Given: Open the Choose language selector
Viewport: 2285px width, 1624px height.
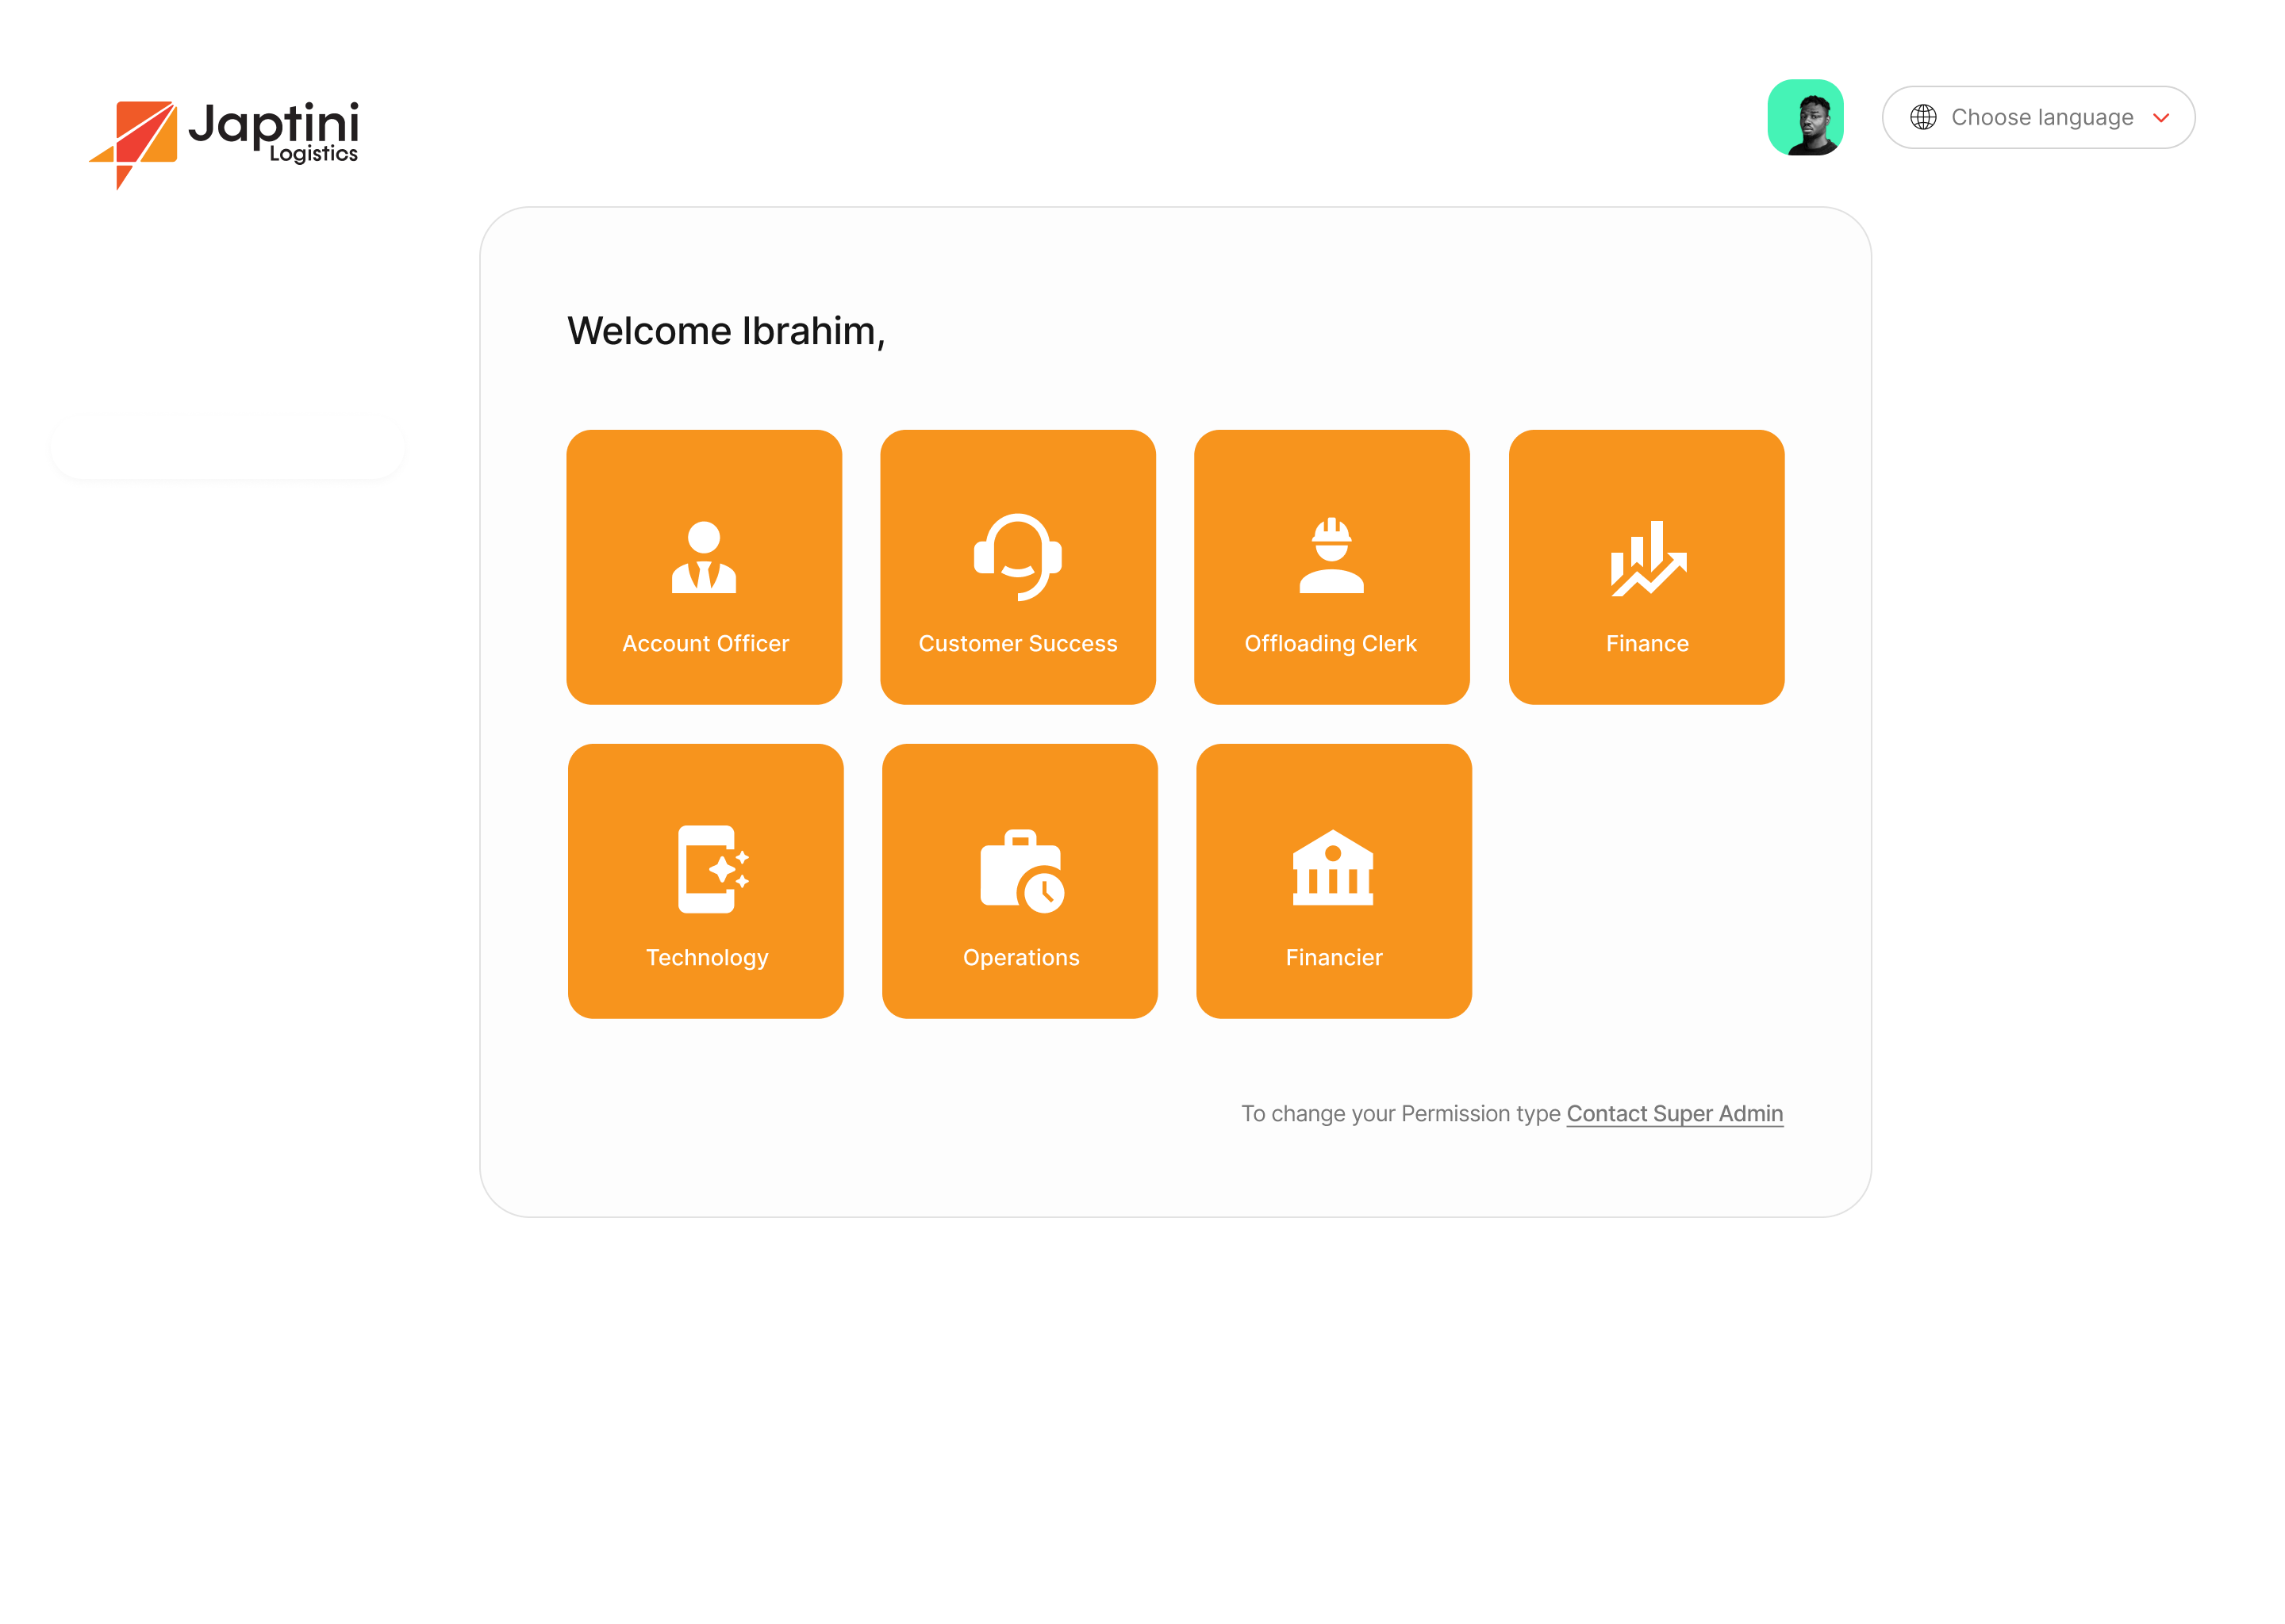Looking at the screenshot, I should 2038,117.
